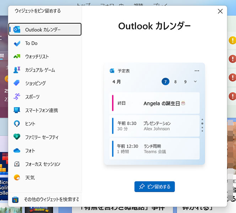This screenshot has width=236, height=213.
Task: Click the To Do checkmark icon
Action: click(x=17, y=43)
